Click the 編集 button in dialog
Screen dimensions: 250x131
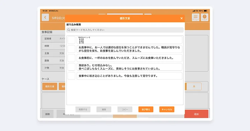pos(104,109)
